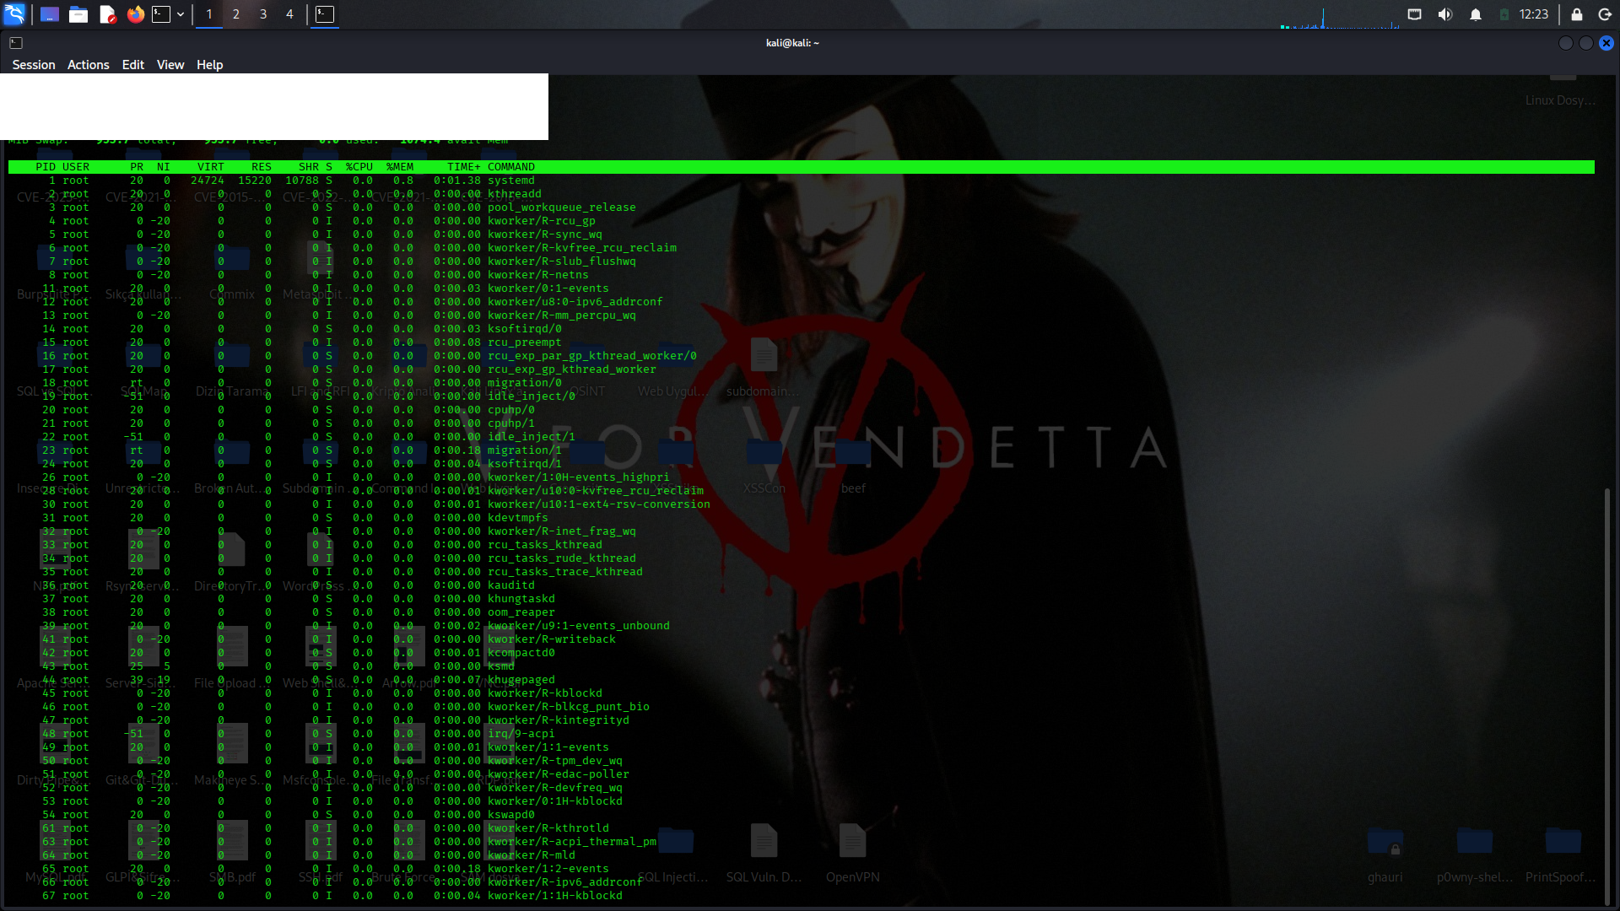The width and height of the screenshot is (1620, 911).
Task: Click the Show Desktop panel icon
Action: [x=50, y=14]
